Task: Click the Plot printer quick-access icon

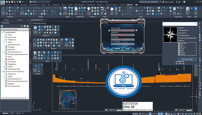Action: (x=20, y=2)
